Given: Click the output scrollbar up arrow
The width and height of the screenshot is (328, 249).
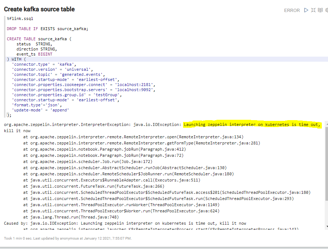Looking at the screenshot, I should [x=327, y=124].
